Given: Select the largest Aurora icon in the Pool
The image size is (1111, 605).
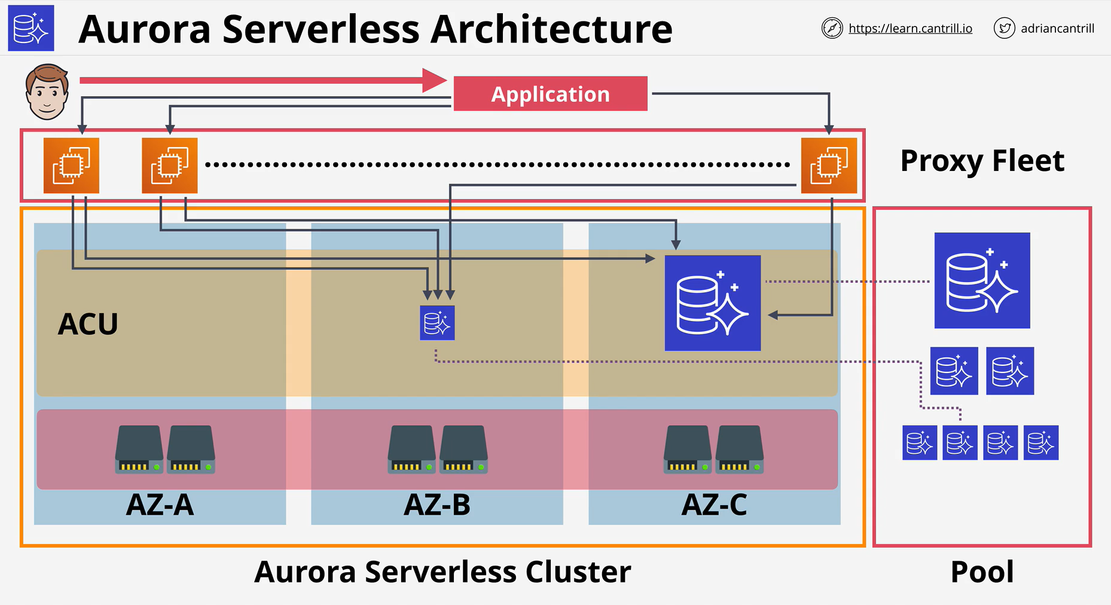Looking at the screenshot, I should click(982, 280).
